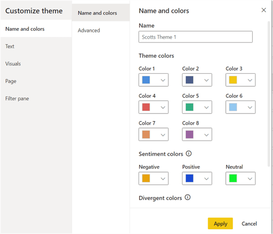Open Divergent colors info icon
The height and width of the screenshot is (234, 273).
187,197
